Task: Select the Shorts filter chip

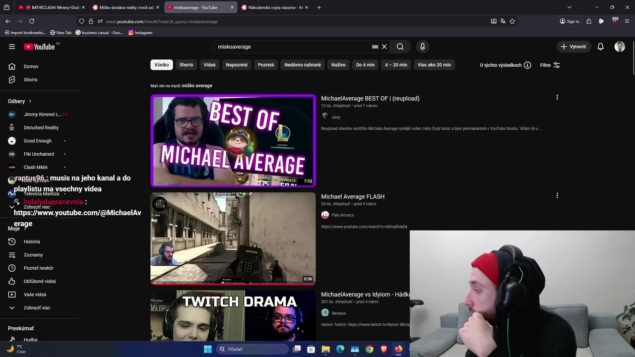Action: pos(186,65)
